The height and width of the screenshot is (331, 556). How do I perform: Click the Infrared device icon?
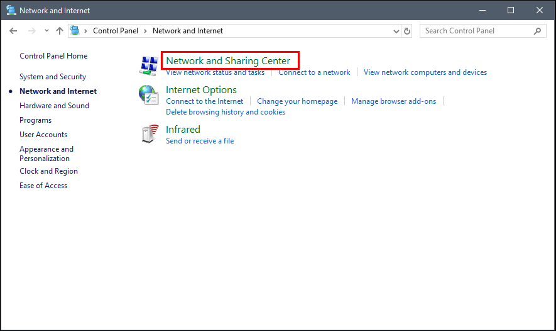pyautogui.click(x=150, y=134)
